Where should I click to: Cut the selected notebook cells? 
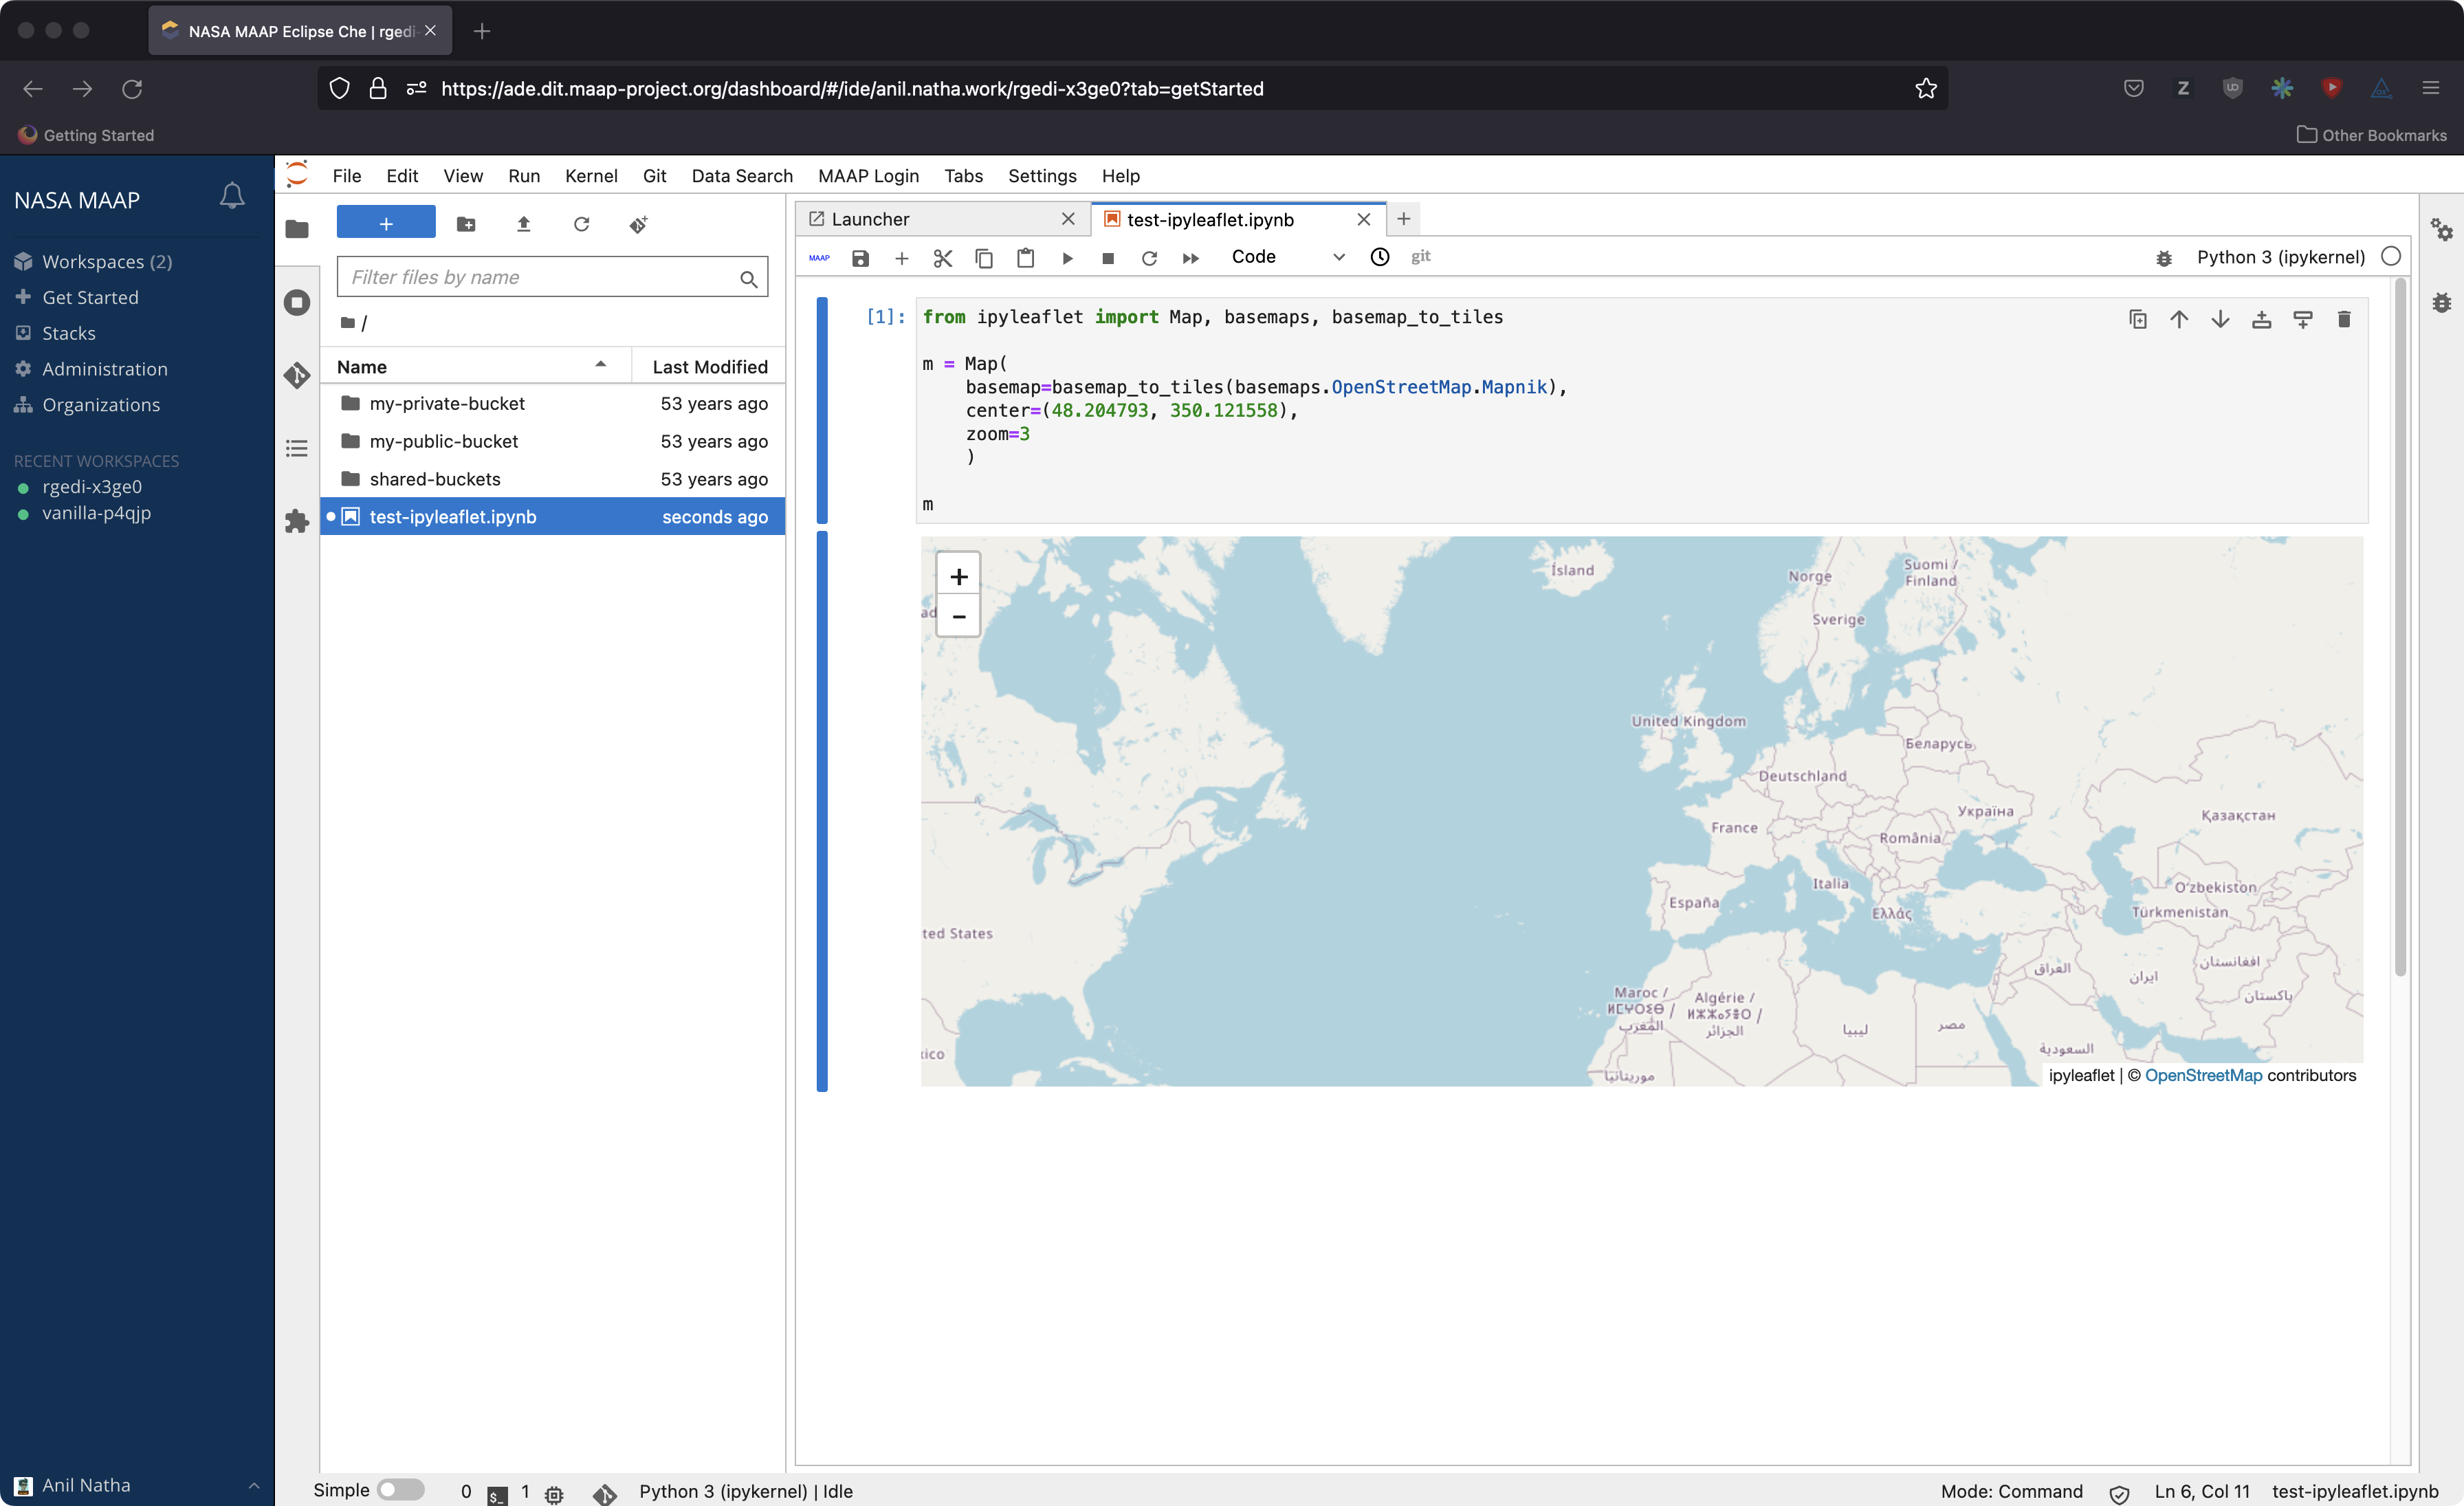tap(942, 258)
